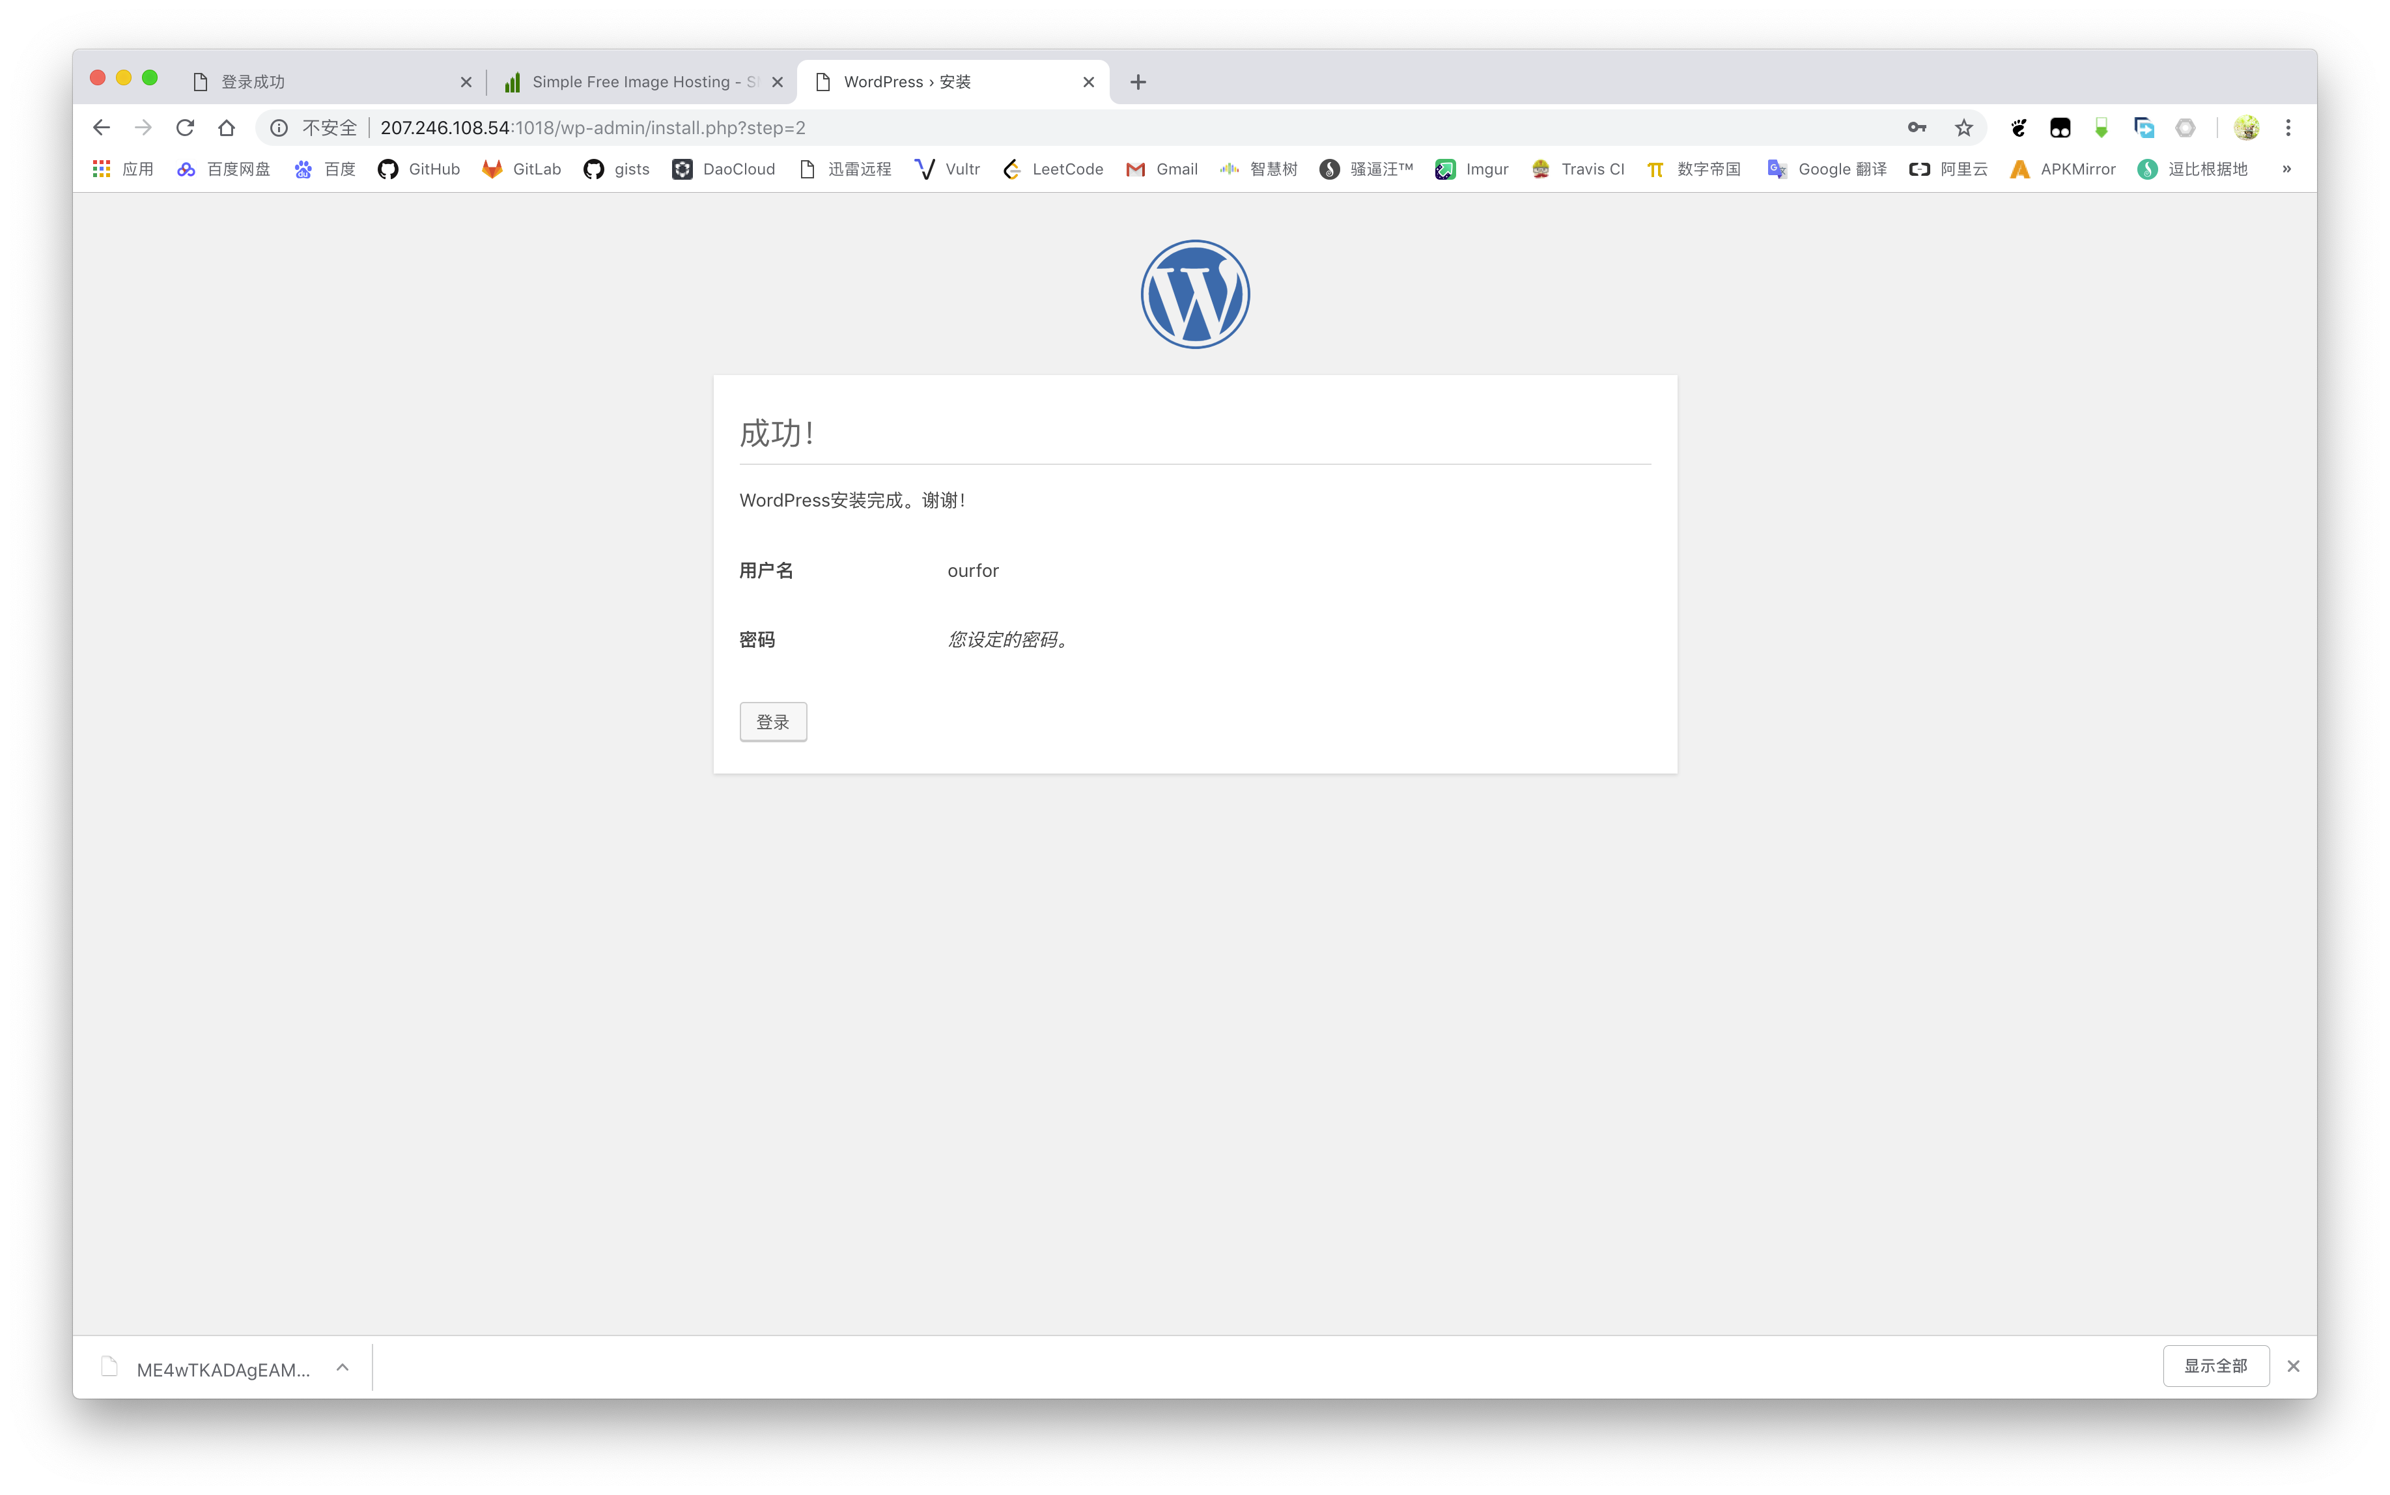The width and height of the screenshot is (2390, 1495).
Task: Click the grey circle extension icon
Action: click(2186, 128)
